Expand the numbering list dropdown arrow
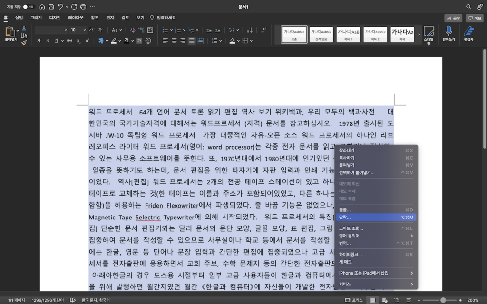Viewport: 487px width, 304px height. pyautogui.click(x=184, y=30)
